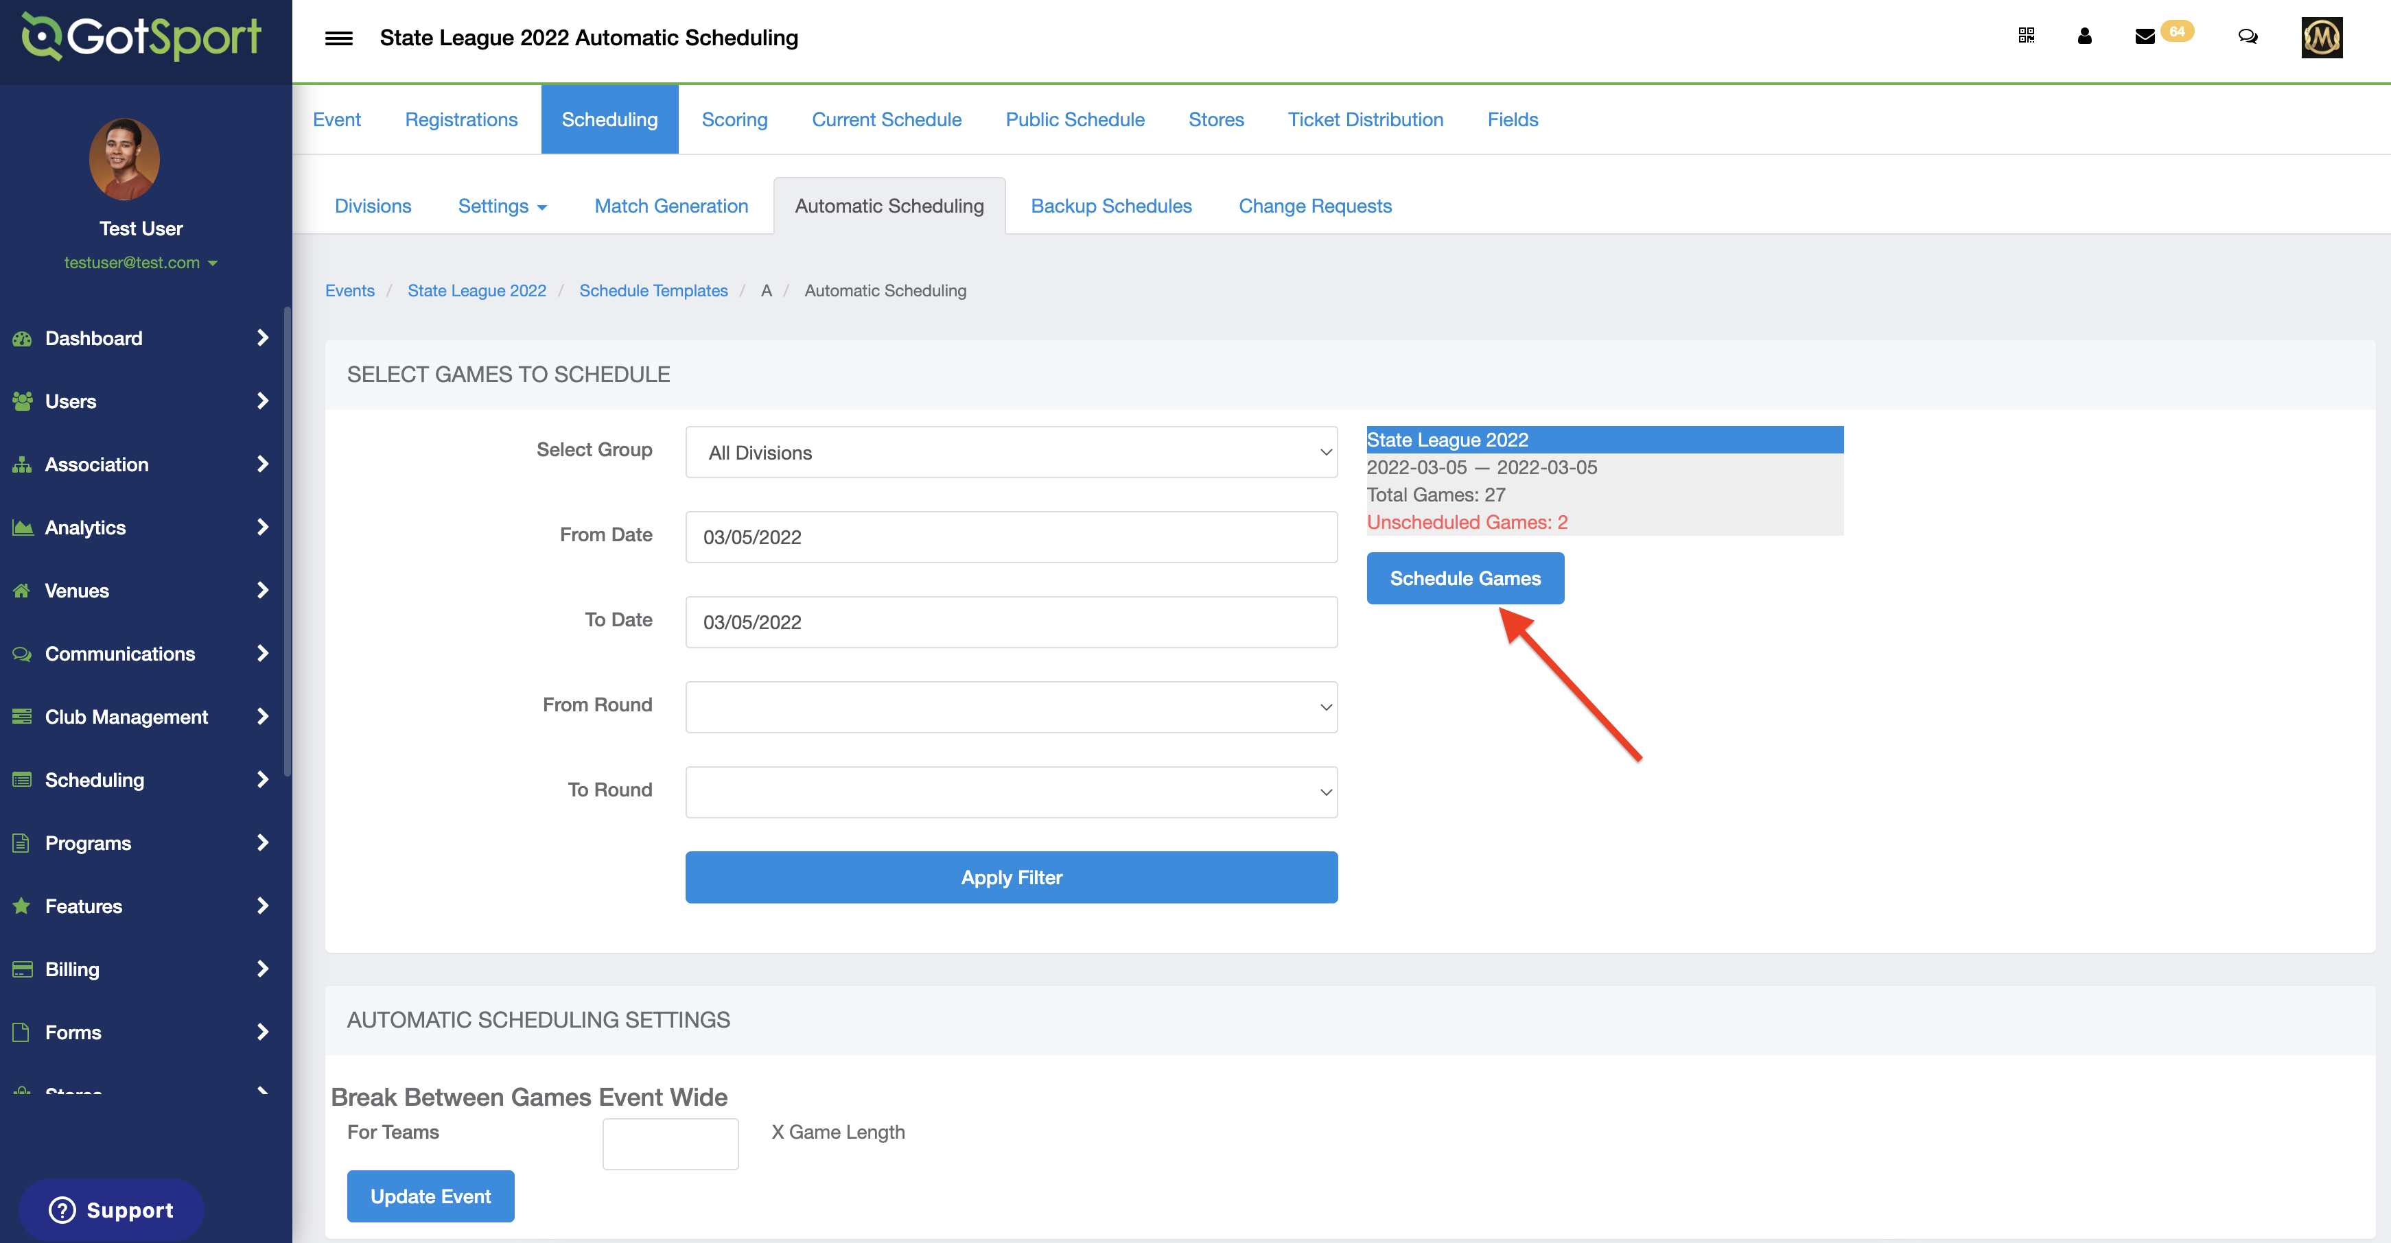Click the Test User avatar photo
Image resolution: width=2391 pixels, height=1243 pixels.
tap(124, 158)
